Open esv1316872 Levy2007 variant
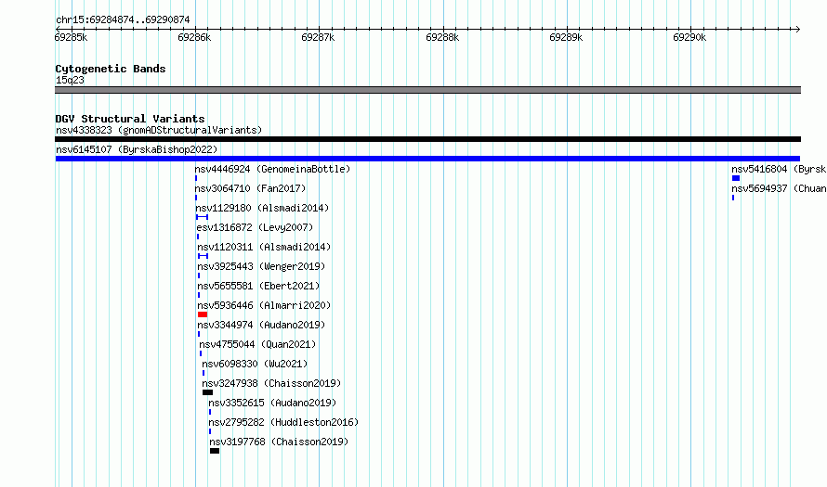 (x=255, y=227)
